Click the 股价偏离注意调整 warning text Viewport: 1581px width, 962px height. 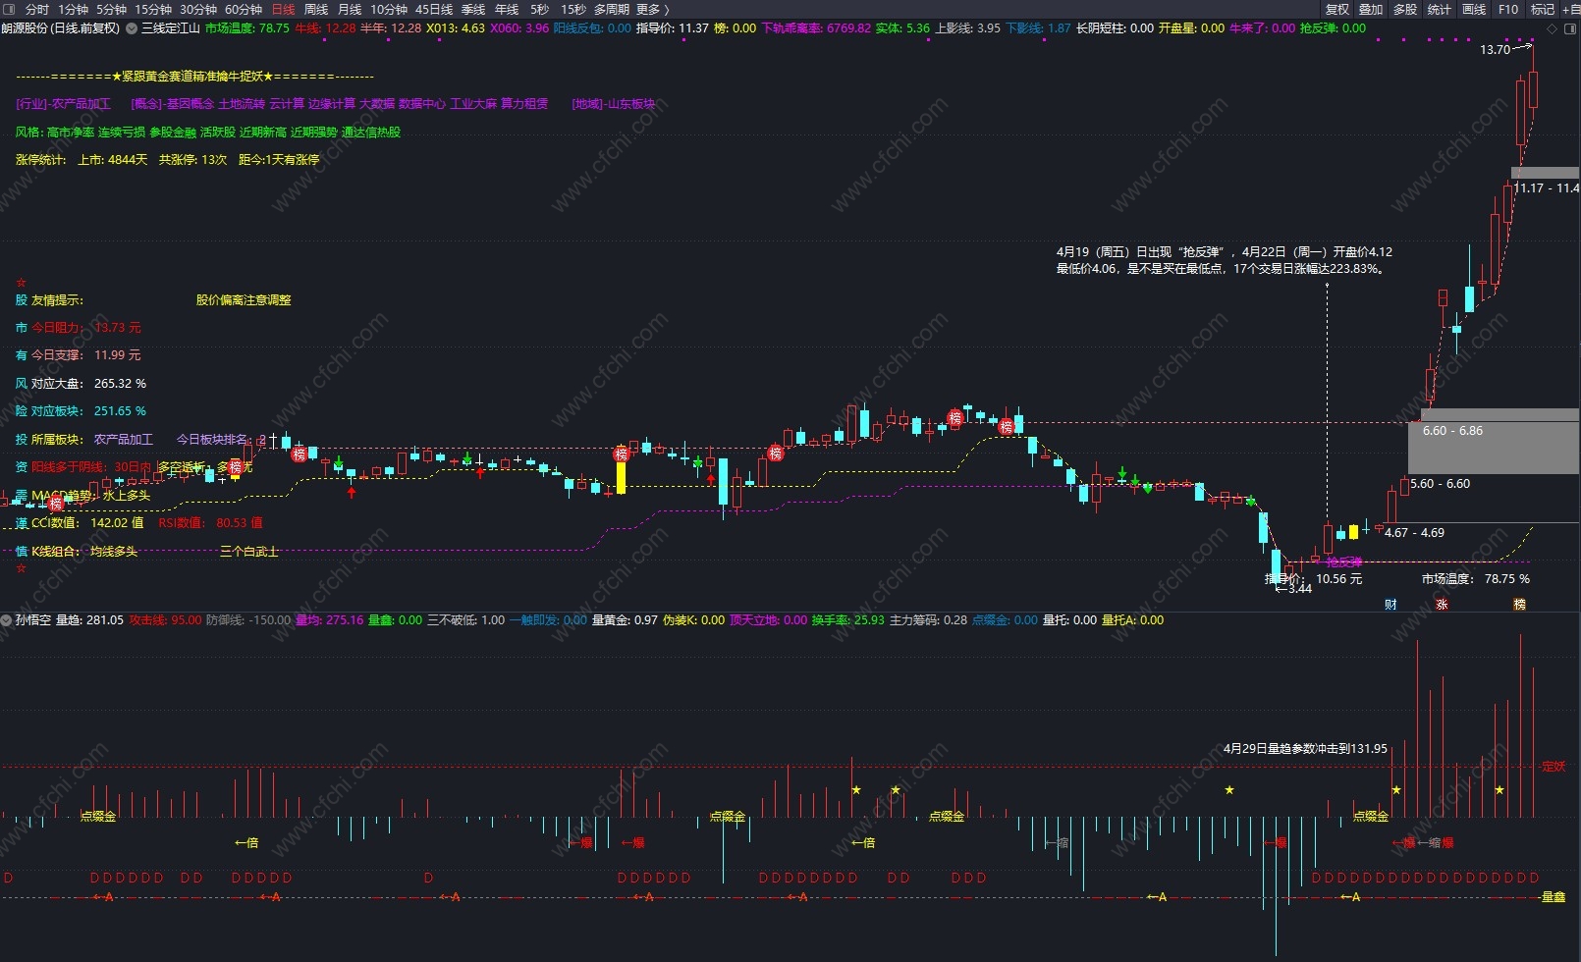(244, 300)
